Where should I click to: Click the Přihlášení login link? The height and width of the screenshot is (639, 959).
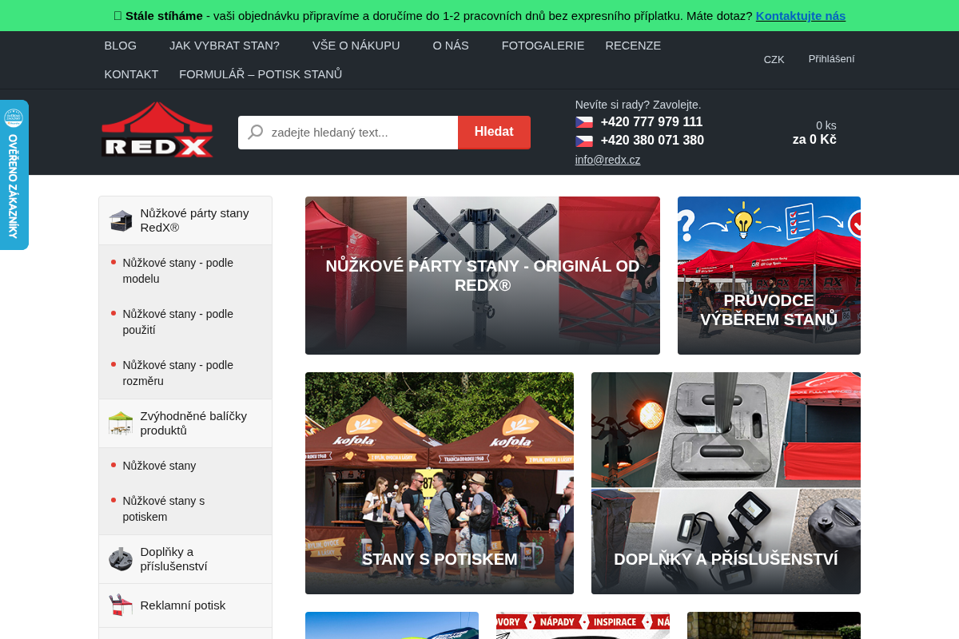click(831, 58)
